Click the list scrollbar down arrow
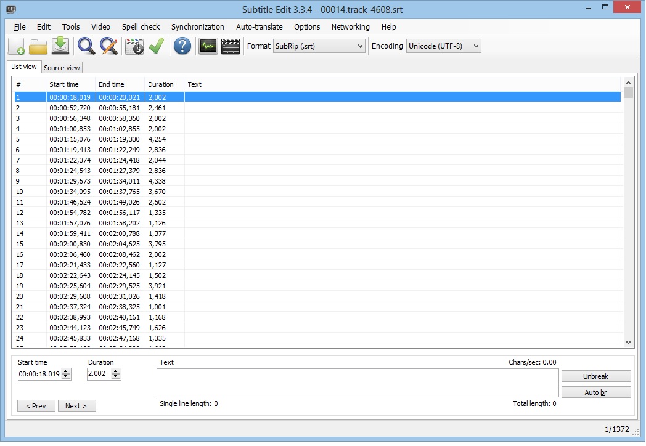Viewport: 646px width, 446px height. [628, 343]
